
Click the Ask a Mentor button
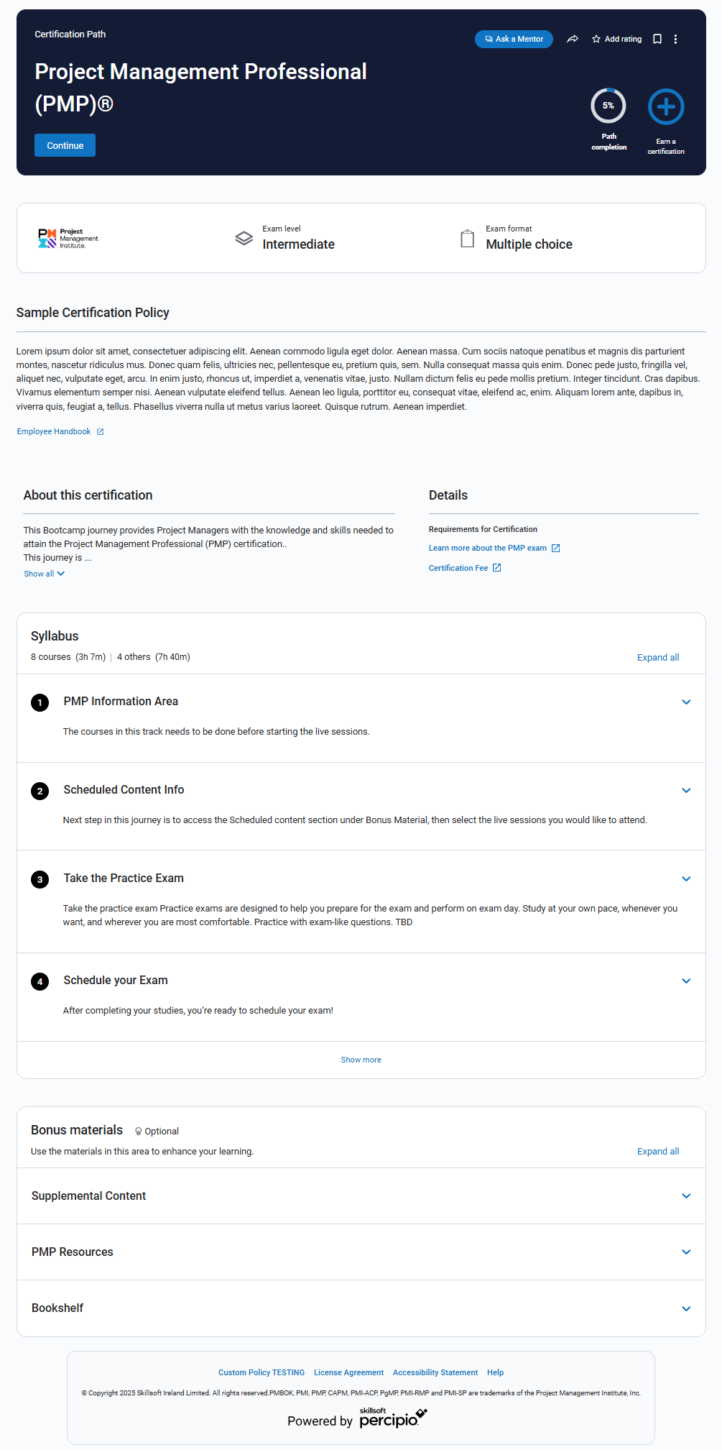(514, 39)
